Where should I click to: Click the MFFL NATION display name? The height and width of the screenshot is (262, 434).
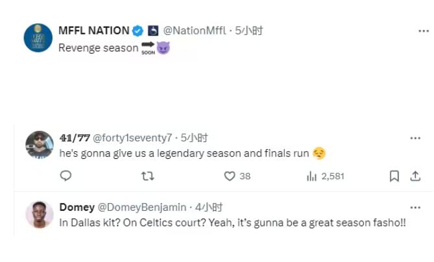tap(93, 30)
